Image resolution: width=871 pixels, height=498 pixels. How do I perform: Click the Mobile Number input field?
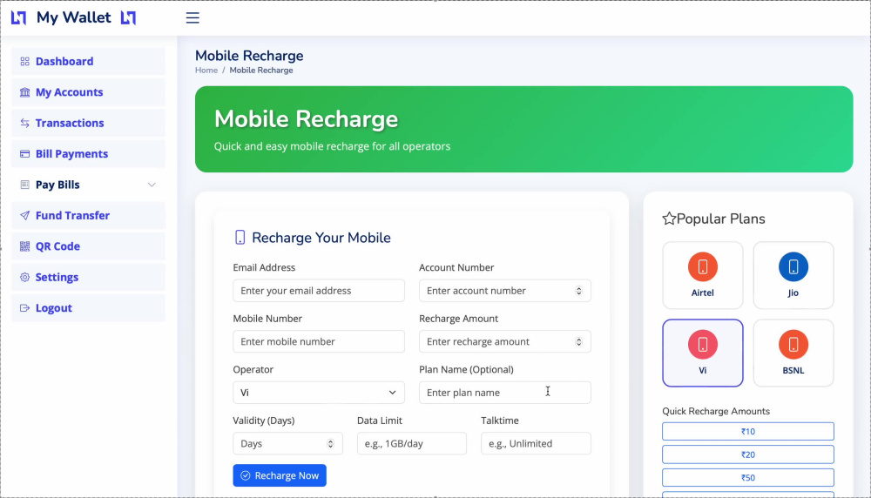(319, 342)
